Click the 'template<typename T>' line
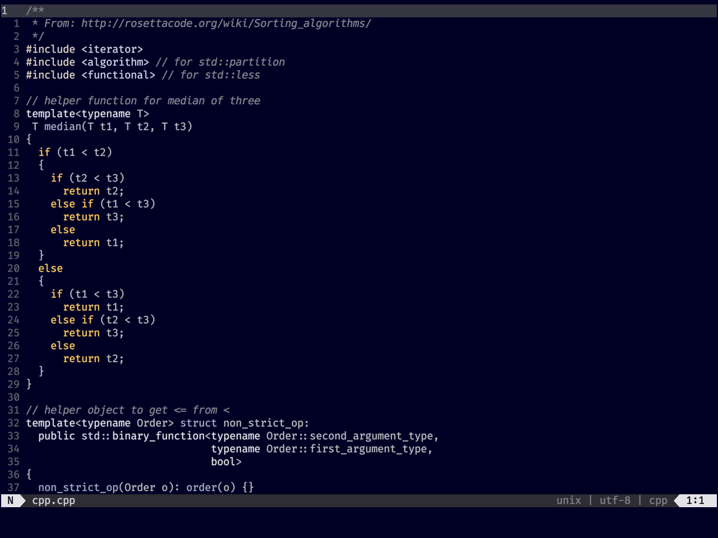Image resolution: width=718 pixels, height=538 pixels. click(x=88, y=114)
